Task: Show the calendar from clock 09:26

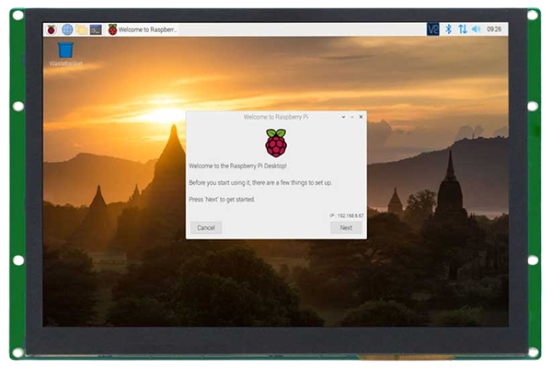Action: pos(494,29)
